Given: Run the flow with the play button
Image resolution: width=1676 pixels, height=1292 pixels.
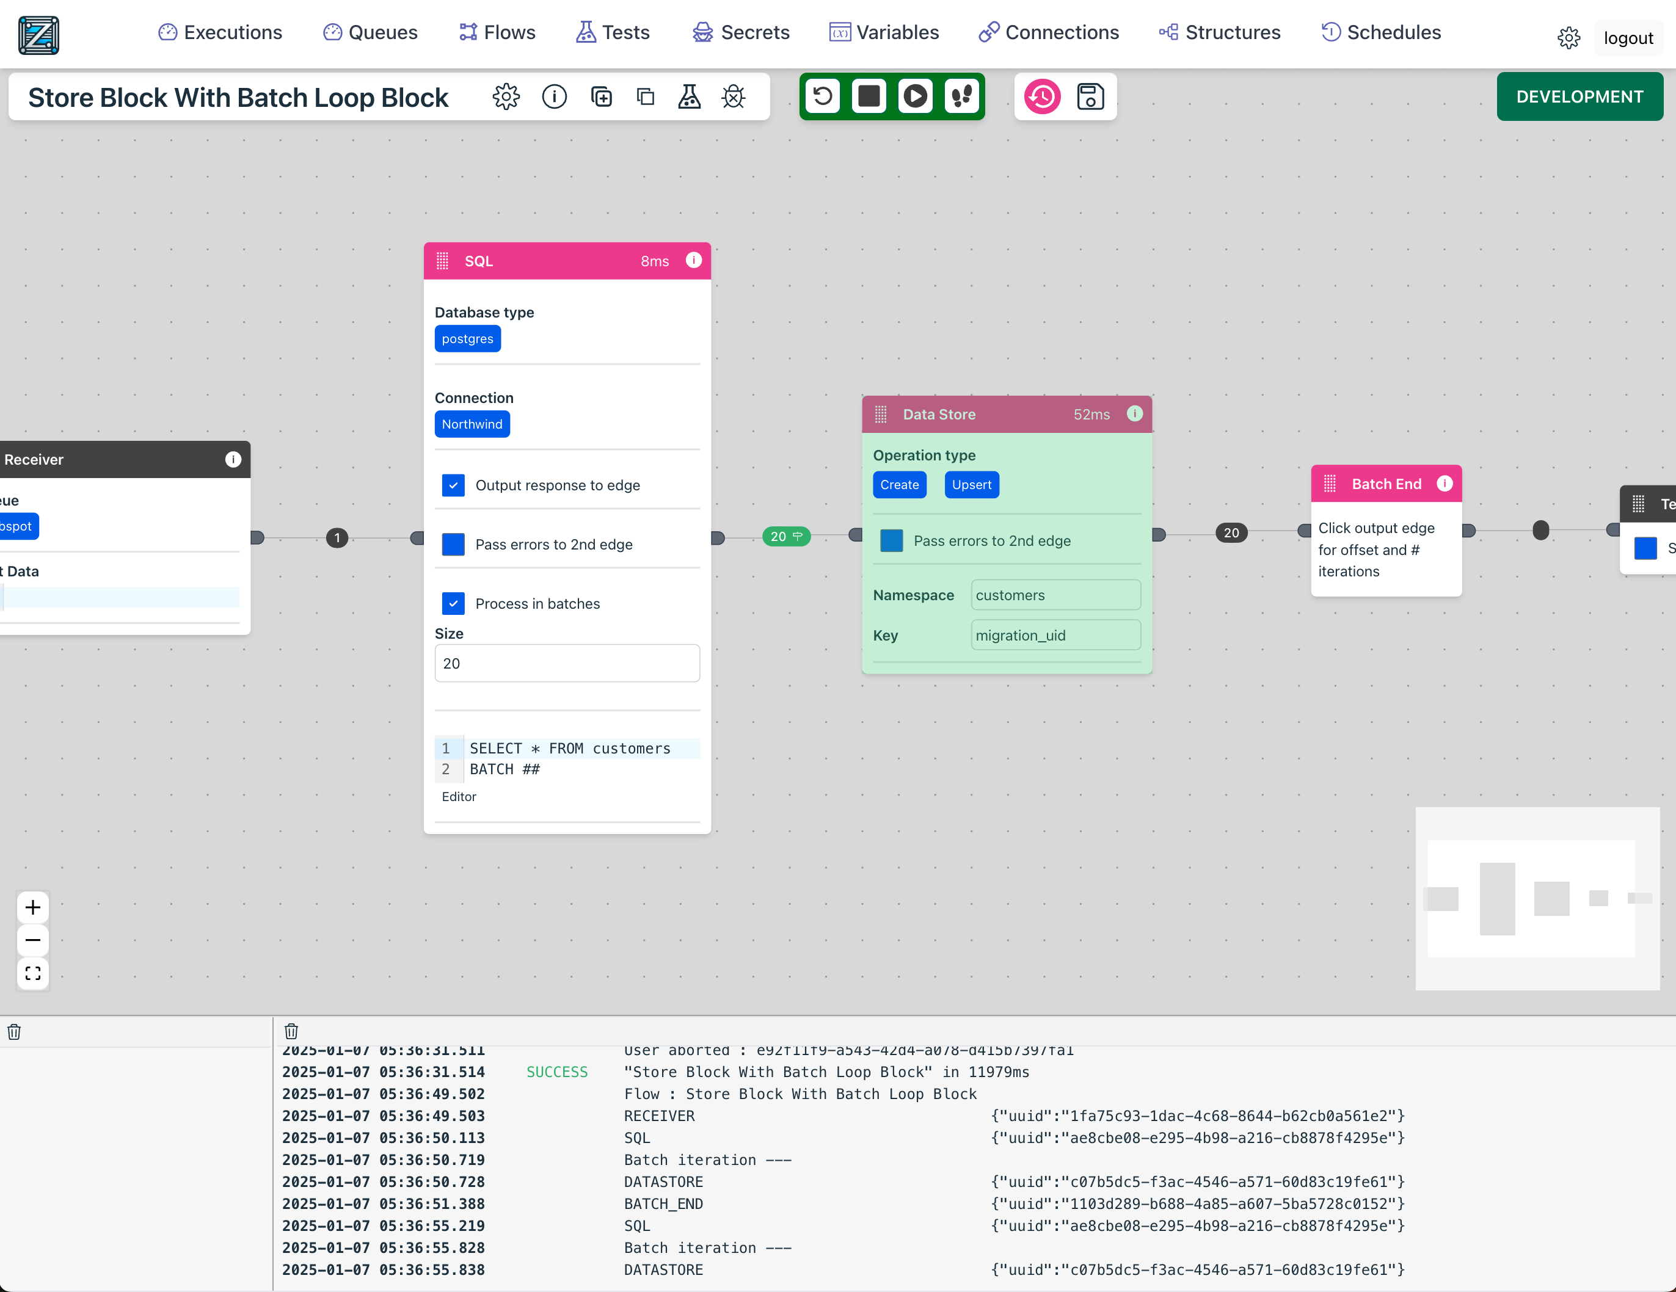Looking at the screenshot, I should pyautogui.click(x=915, y=96).
